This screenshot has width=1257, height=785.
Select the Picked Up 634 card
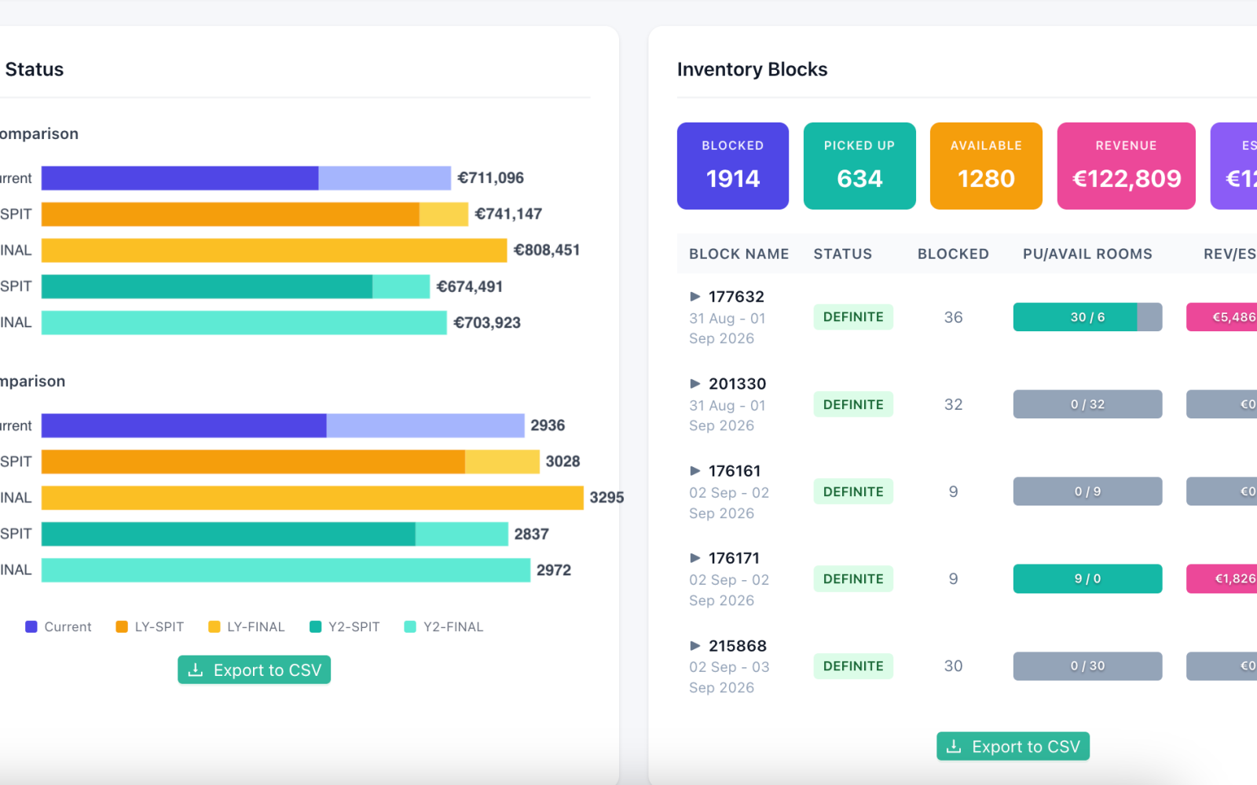pos(859,166)
